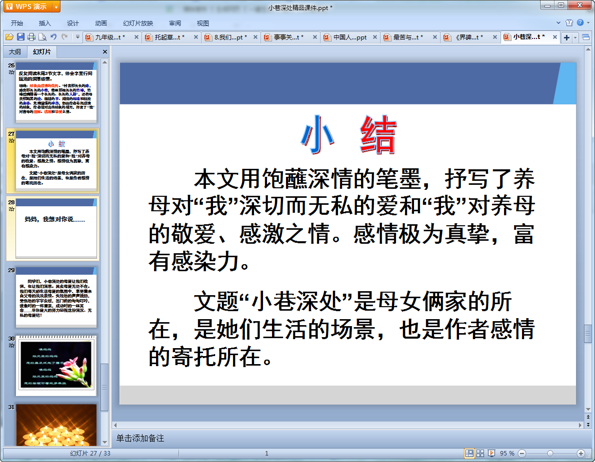Go to previous slide with double up arrow

click(588, 417)
